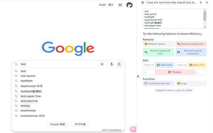Click the Remove empty lines button
Screen dimensions: 213x133
pyautogui.click(x=191, y=44)
